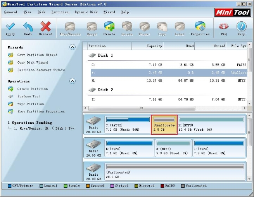Screen dimensions: 254x197
Task: Open the Partition menu
Action: [60, 12]
